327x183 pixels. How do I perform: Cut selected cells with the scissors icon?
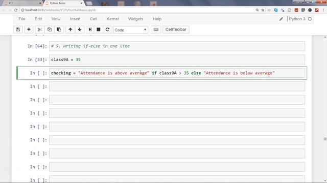click(40, 29)
